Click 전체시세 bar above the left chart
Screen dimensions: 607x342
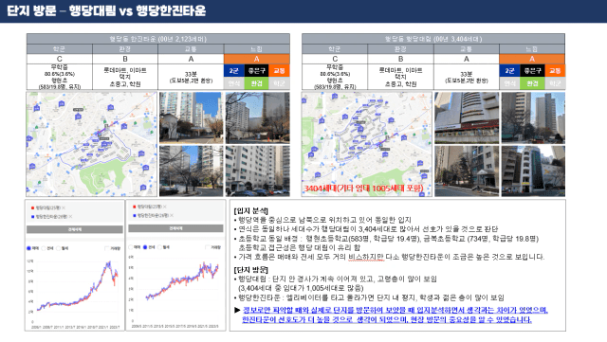(75, 229)
